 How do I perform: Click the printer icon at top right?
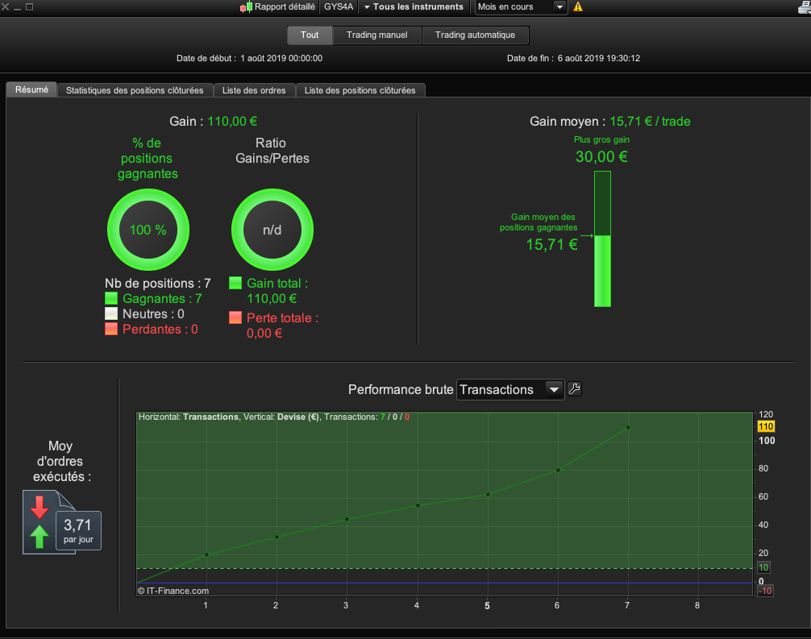(x=805, y=6)
